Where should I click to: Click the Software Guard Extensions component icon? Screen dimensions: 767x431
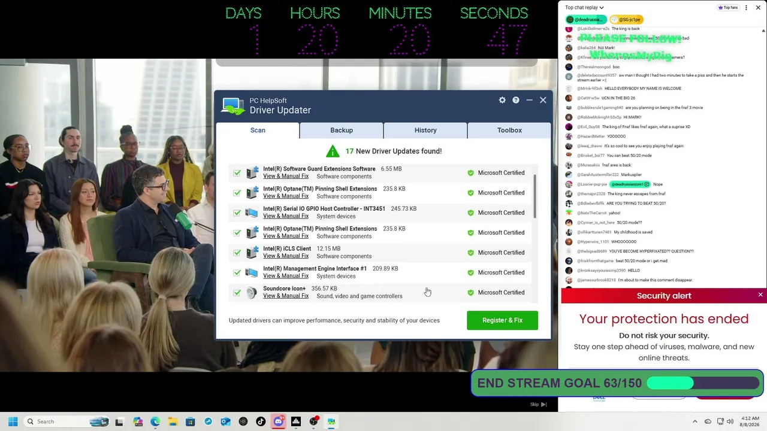(252, 172)
